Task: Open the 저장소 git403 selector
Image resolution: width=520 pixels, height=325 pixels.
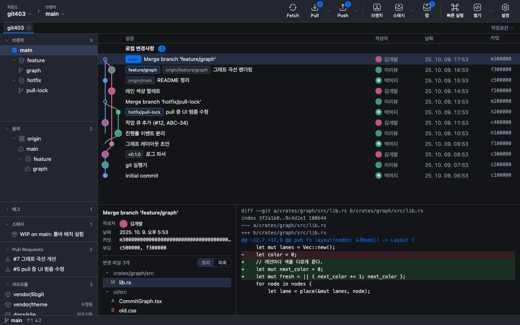Action: [19, 11]
